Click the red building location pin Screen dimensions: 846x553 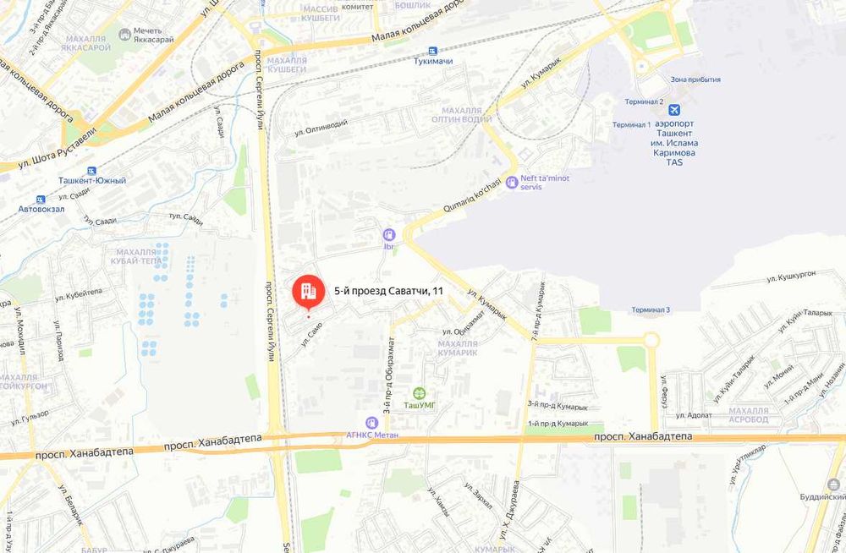click(309, 293)
